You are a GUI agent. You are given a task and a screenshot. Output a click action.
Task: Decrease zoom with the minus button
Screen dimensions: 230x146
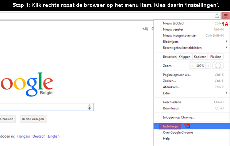192,66
